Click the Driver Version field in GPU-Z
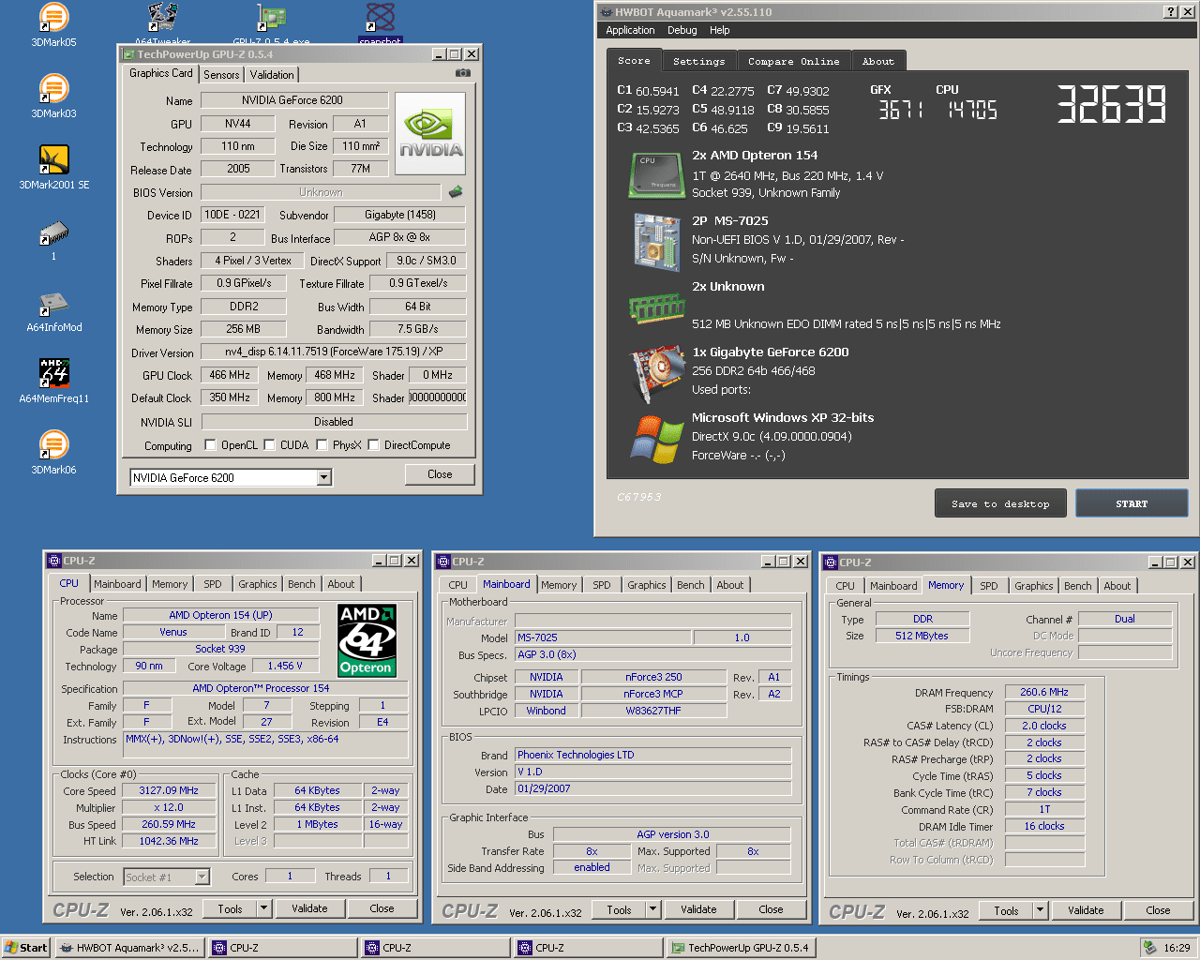This screenshot has width=1200, height=960. 333,352
